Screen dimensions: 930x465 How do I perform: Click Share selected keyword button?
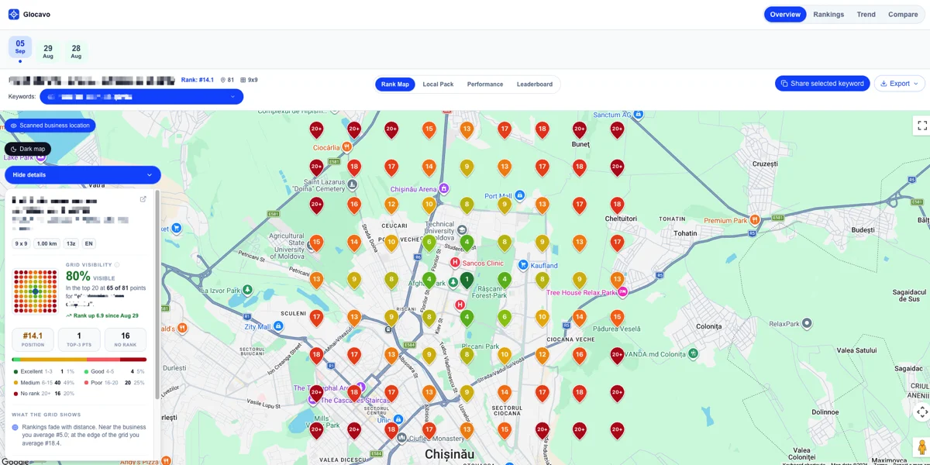(822, 84)
